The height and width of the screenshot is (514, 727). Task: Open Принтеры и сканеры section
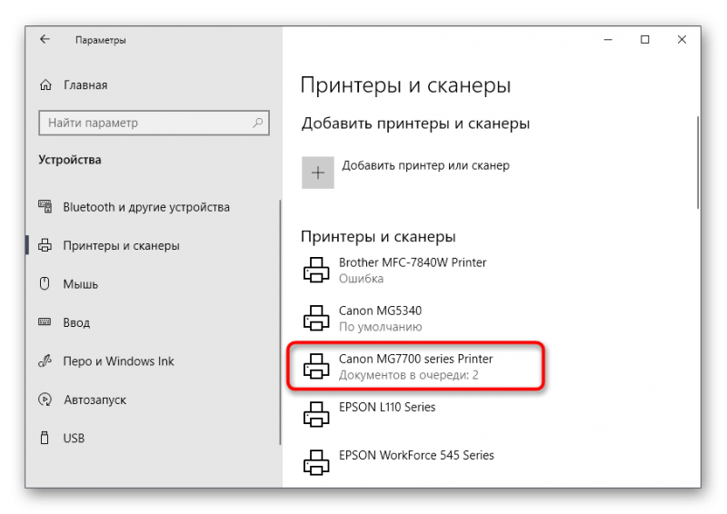(121, 245)
